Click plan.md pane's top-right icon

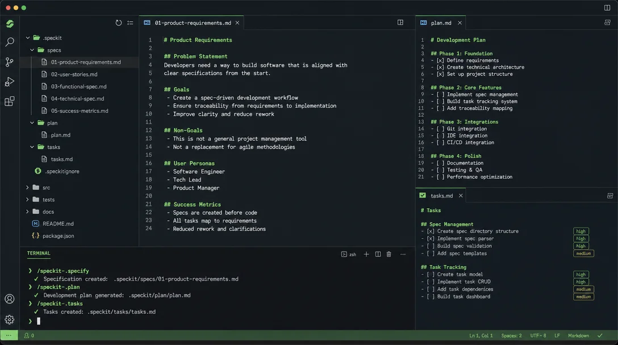pos(607,23)
